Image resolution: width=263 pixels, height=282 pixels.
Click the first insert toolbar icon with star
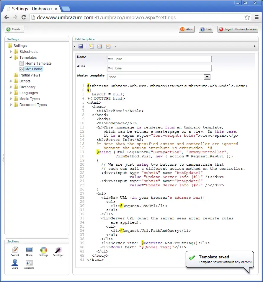point(92,46)
